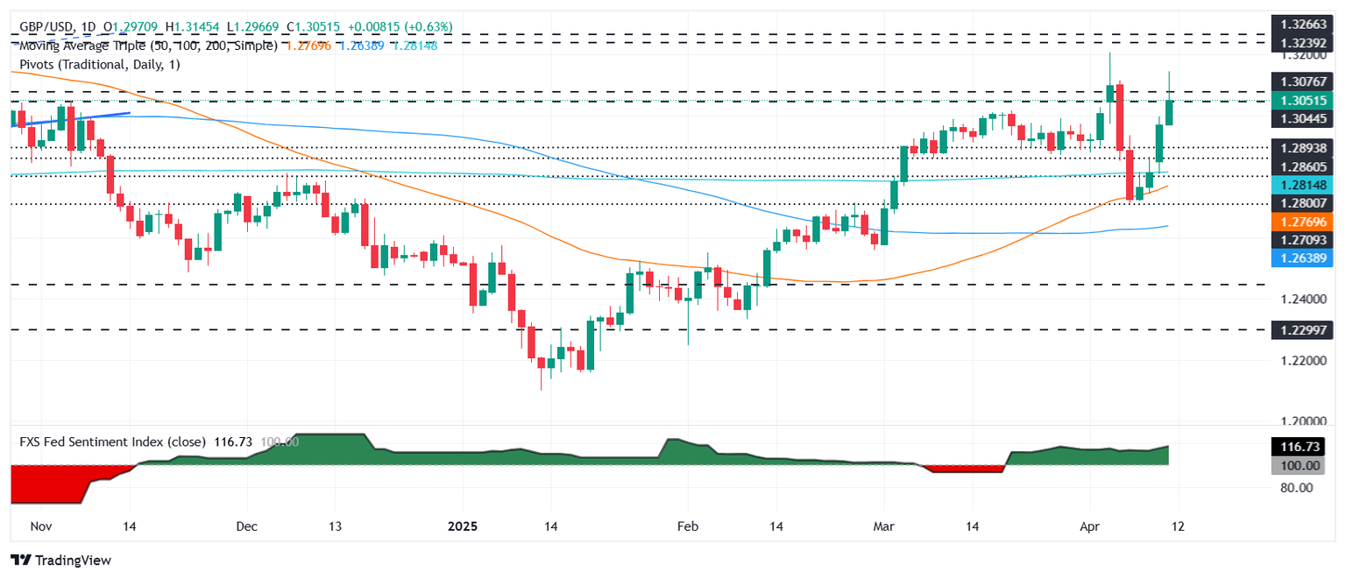
Task: Click the Dec marker on the time axis
Action: (x=246, y=527)
